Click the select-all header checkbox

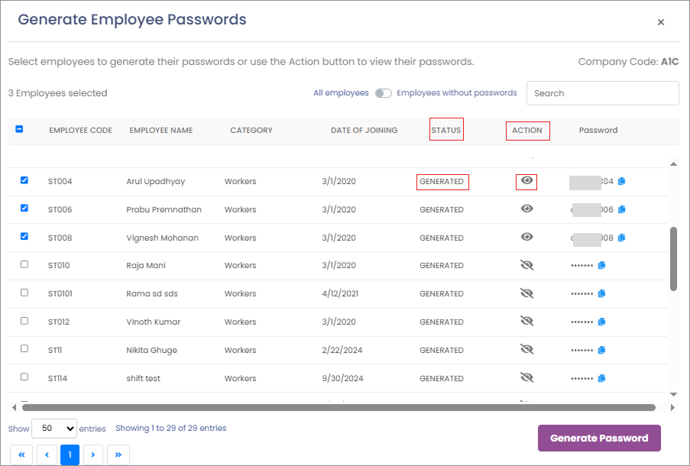click(20, 130)
